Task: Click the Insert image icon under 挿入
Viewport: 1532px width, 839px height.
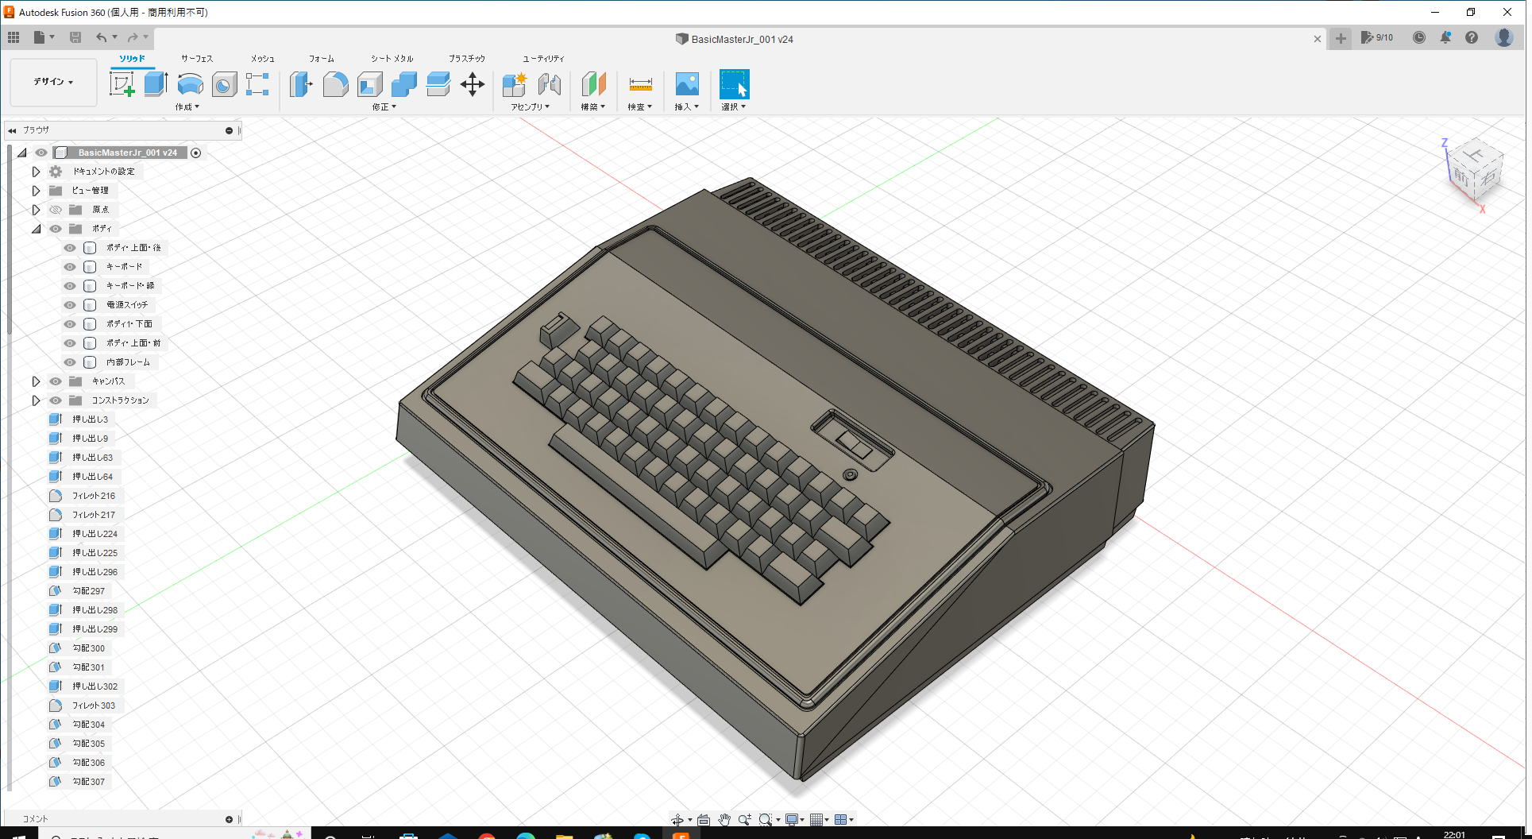Action: 685,85
